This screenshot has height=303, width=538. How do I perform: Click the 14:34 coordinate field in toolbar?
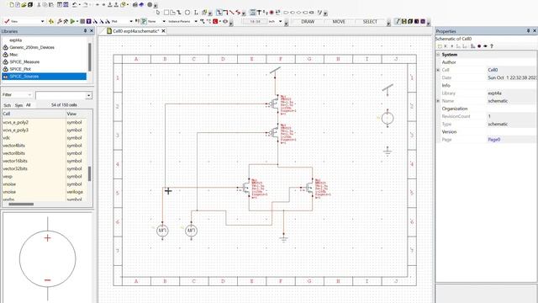(255, 21)
